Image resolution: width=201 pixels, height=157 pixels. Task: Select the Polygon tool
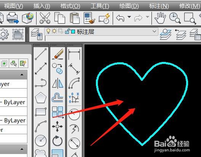pos(41,98)
